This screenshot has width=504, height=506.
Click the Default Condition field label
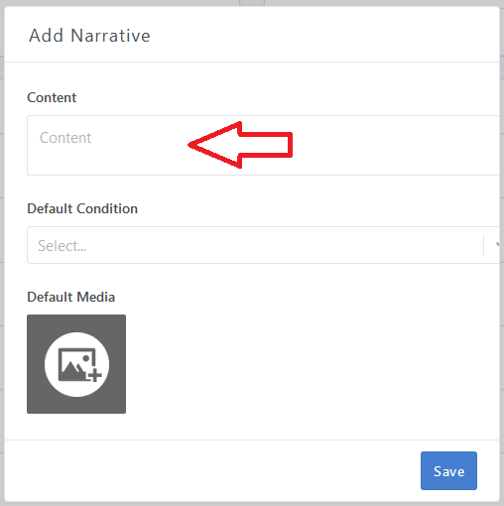coord(82,208)
